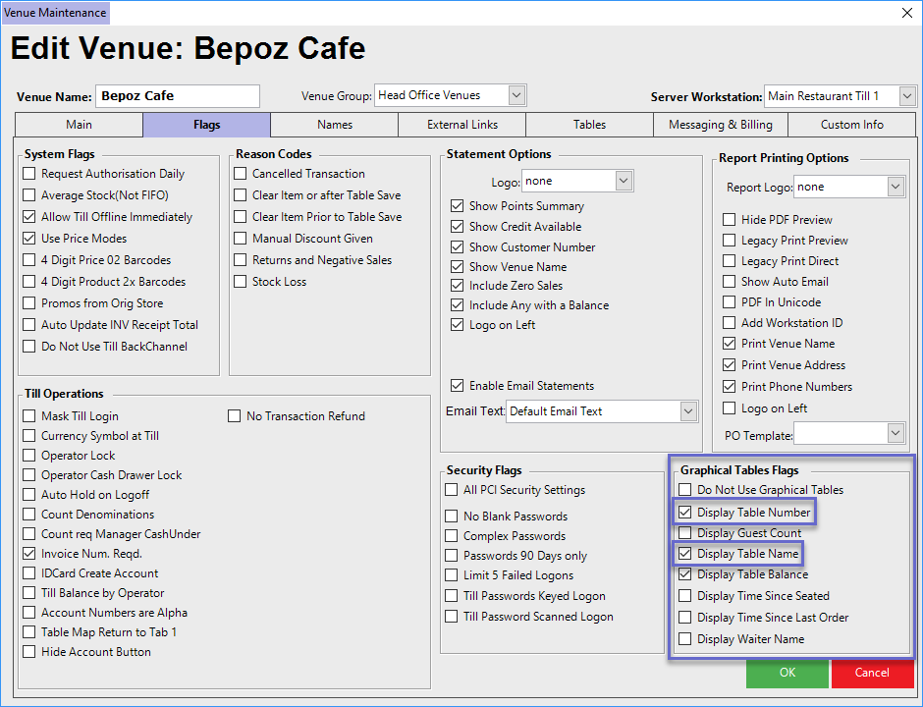
Task: Uncheck Show Points Summary
Action: pyautogui.click(x=457, y=206)
